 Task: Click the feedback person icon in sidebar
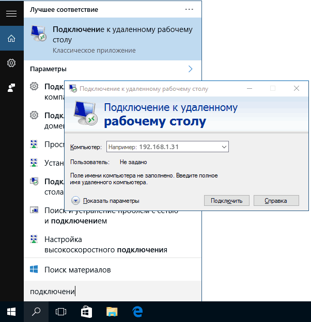click(x=11, y=88)
